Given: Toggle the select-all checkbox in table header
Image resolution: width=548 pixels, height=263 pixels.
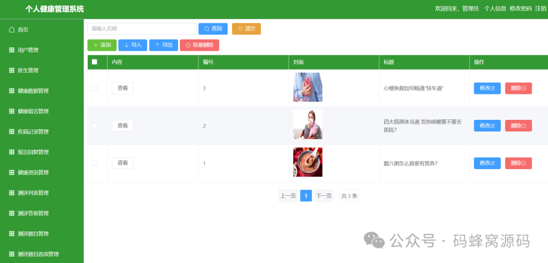Looking at the screenshot, I should click(x=94, y=62).
